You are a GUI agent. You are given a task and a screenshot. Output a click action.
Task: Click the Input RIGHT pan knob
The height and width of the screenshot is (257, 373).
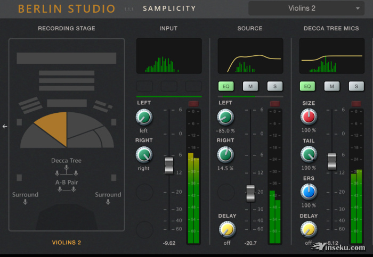pos(144,155)
